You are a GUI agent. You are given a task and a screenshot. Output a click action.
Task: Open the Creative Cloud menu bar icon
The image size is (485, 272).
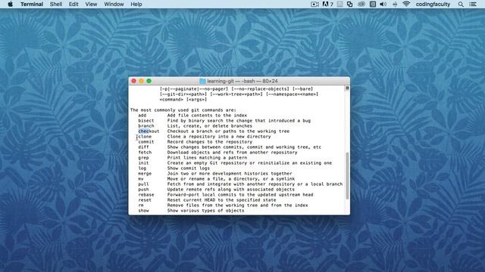pyautogui.click(x=361, y=4)
